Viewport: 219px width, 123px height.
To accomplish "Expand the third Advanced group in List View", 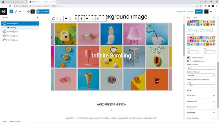I will (x=2, y=36).
